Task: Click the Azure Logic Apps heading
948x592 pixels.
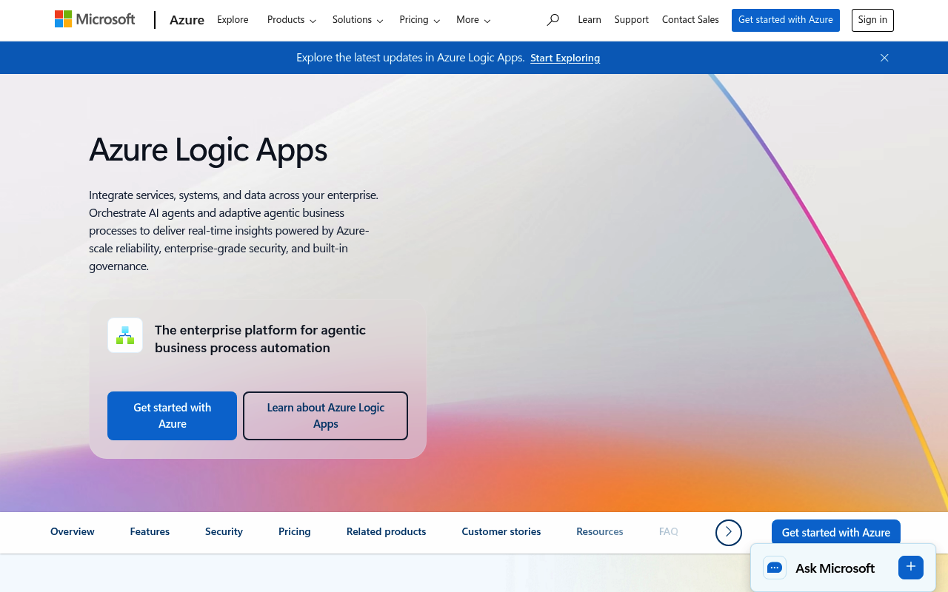Action: click(x=208, y=149)
